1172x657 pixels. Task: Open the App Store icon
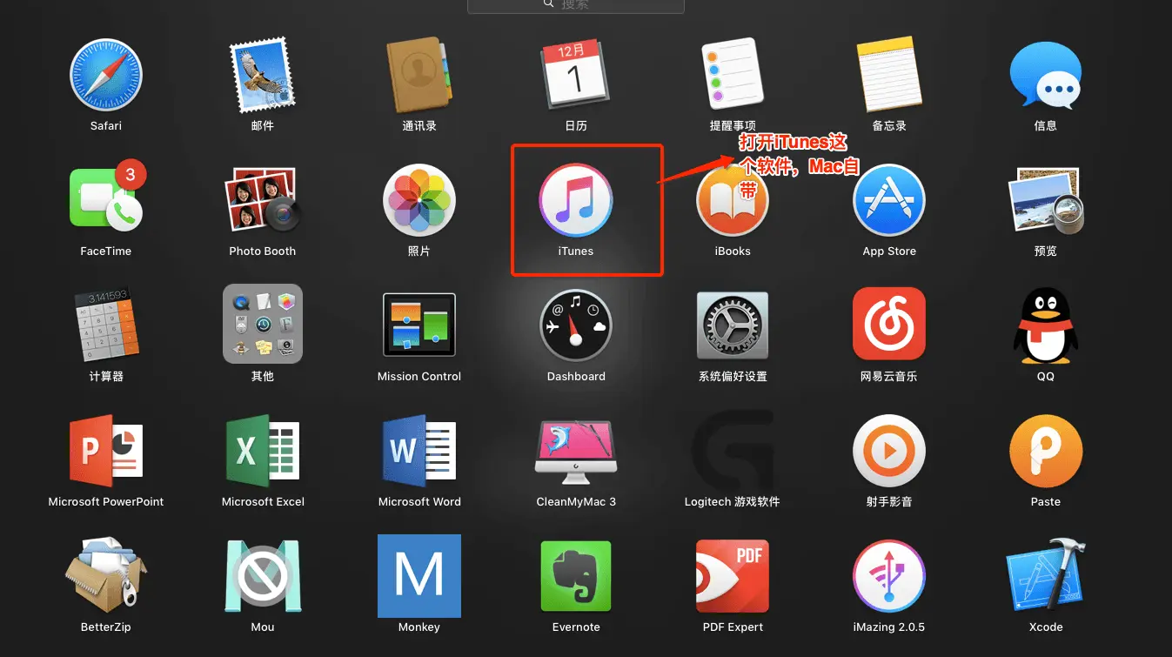pyautogui.click(x=889, y=200)
